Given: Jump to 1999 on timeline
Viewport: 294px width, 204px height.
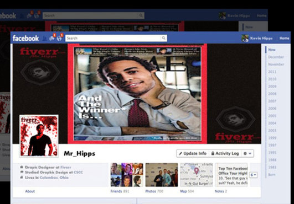Looking at the screenshot, I should pyautogui.click(x=272, y=138).
